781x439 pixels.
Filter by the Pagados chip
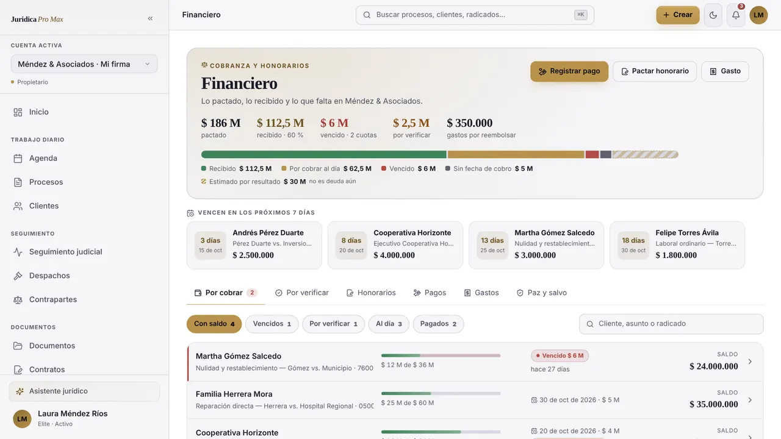click(x=438, y=324)
